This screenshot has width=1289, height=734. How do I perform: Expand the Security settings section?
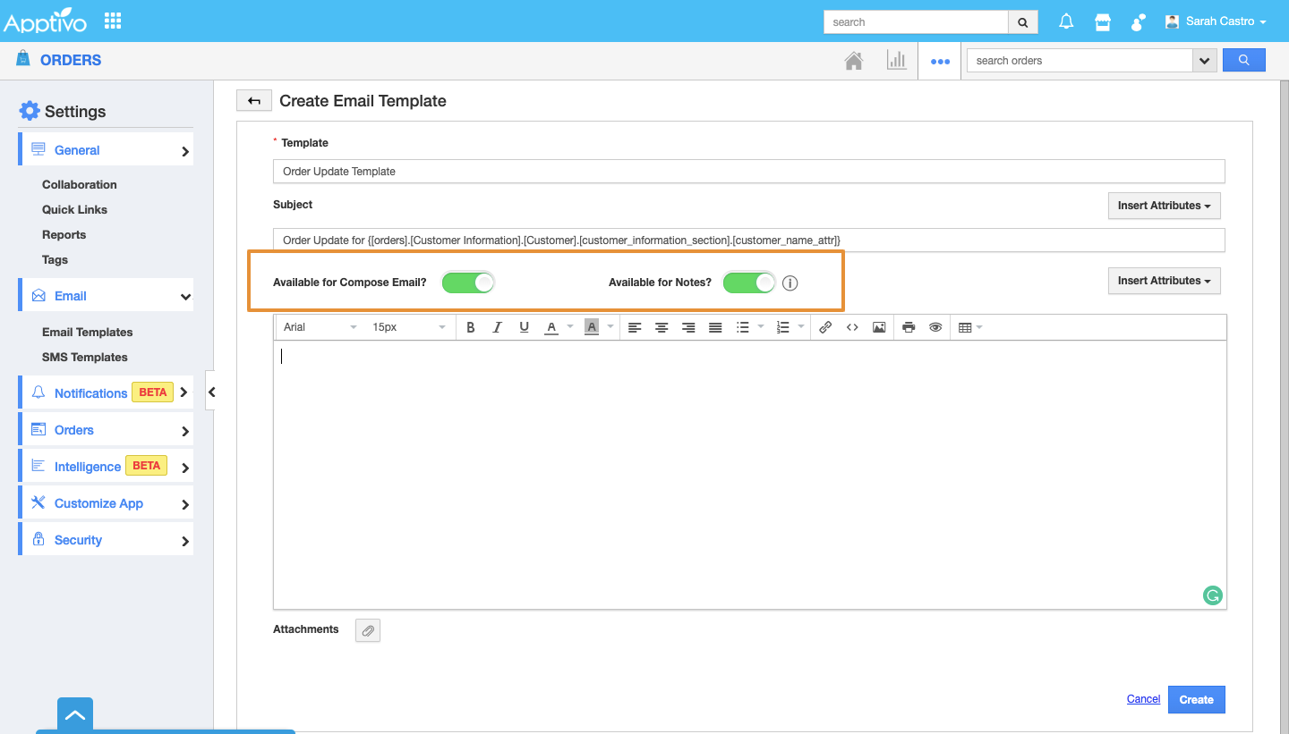click(106, 540)
